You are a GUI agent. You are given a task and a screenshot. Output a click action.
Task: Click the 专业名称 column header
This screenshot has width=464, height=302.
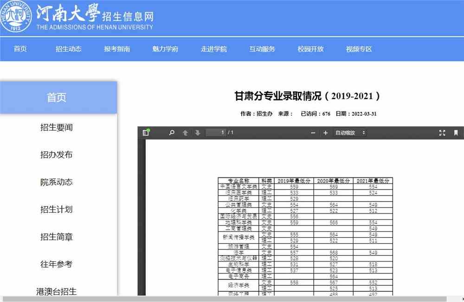pyautogui.click(x=238, y=181)
